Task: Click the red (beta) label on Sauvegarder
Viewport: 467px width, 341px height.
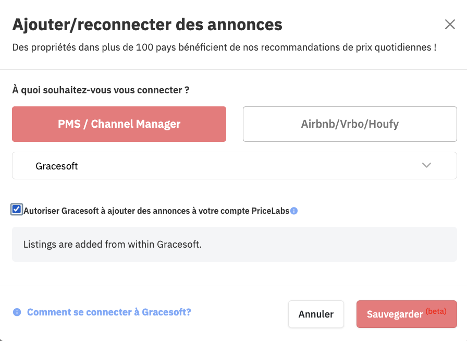Action: (436, 311)
